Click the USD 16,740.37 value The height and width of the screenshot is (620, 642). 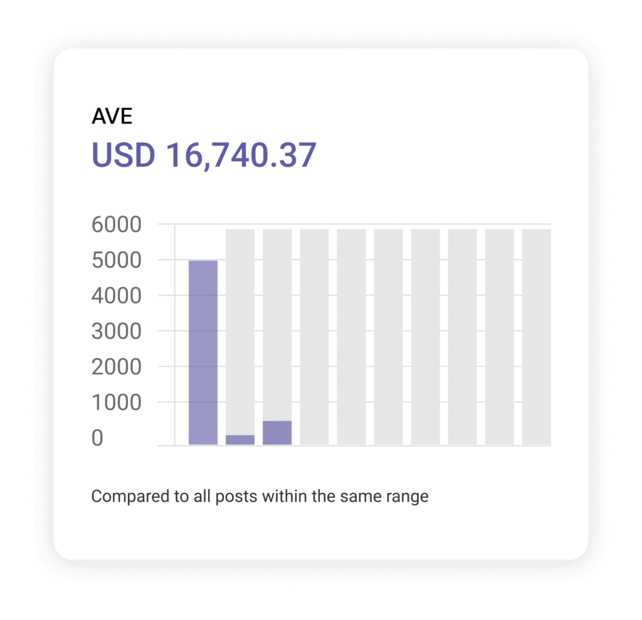point(204,155)
